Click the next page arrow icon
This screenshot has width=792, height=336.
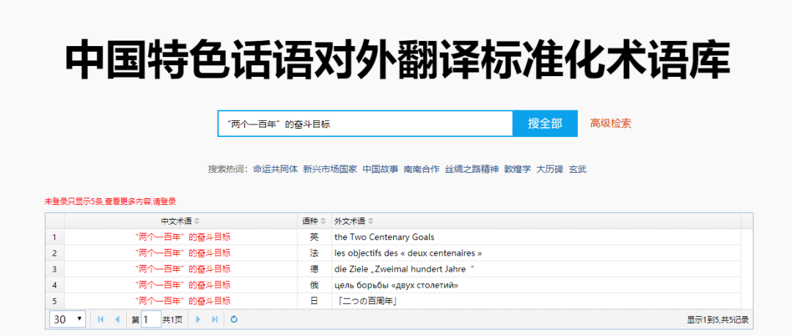(198, 319)
